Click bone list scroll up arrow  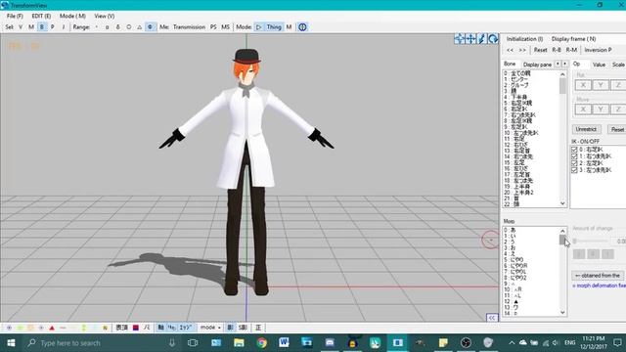562,74
